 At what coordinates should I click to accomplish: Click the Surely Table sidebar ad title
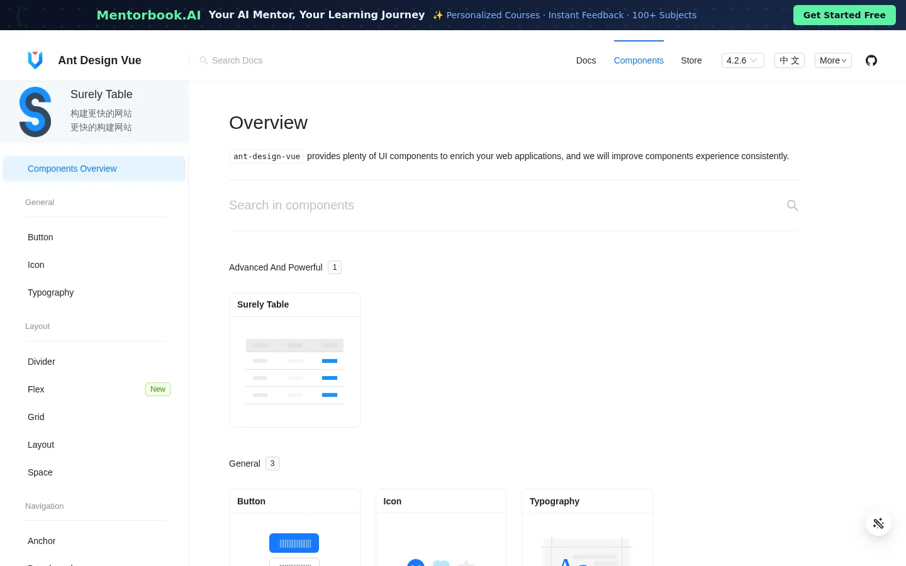point(101,94)
